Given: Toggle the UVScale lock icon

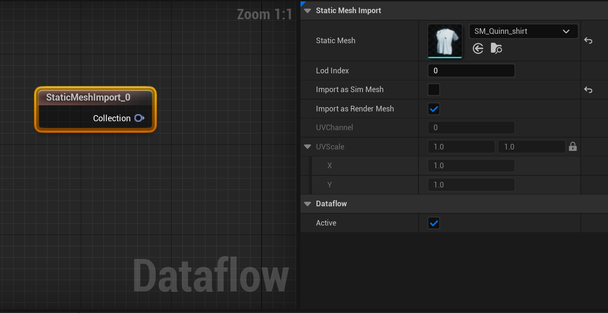Looking at the screenshot, I should (573, 146).
